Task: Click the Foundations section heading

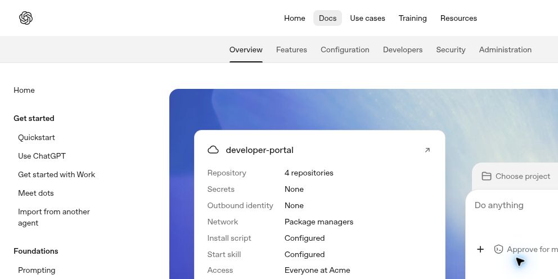Action: [35, 251]
